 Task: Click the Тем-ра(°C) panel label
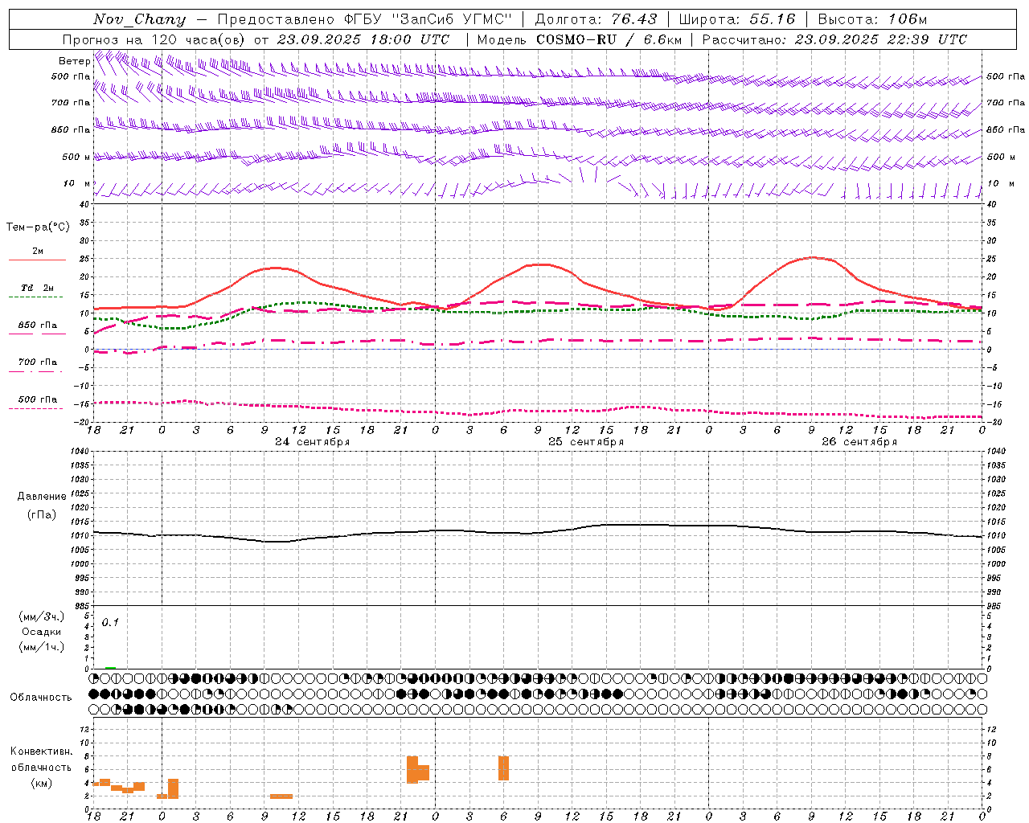point(38,227)
